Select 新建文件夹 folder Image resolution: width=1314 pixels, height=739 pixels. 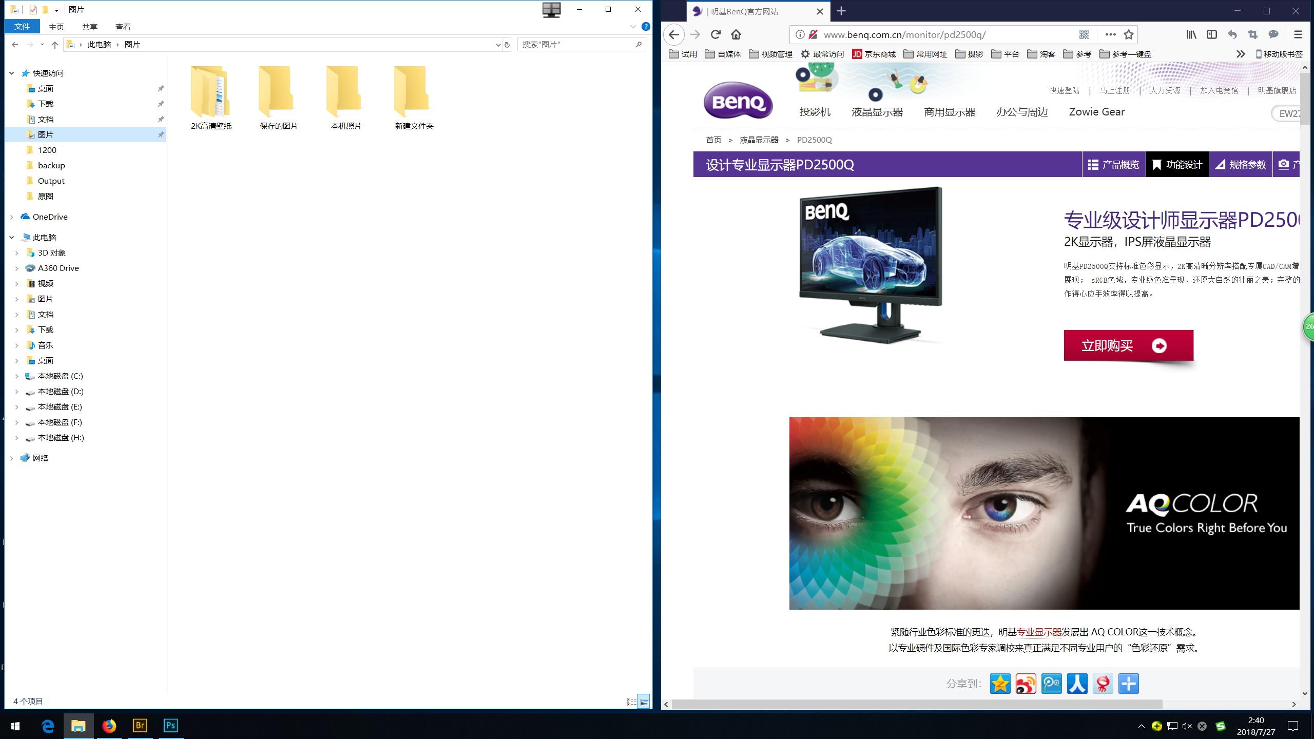pyautogui.click(x=414, y=98)
